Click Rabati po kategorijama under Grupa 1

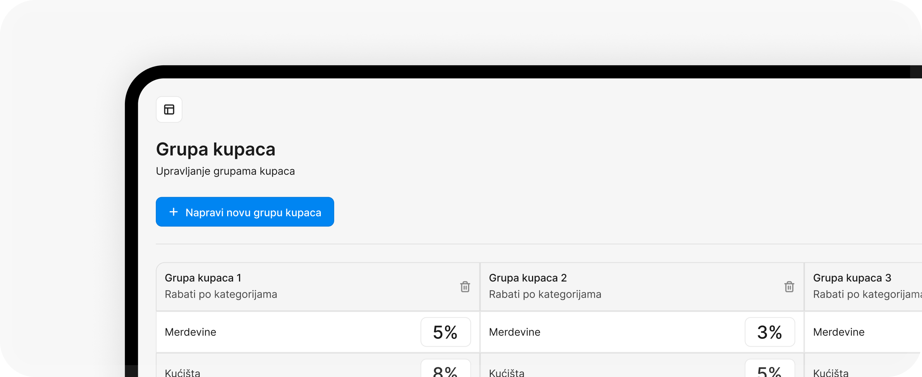221,294
